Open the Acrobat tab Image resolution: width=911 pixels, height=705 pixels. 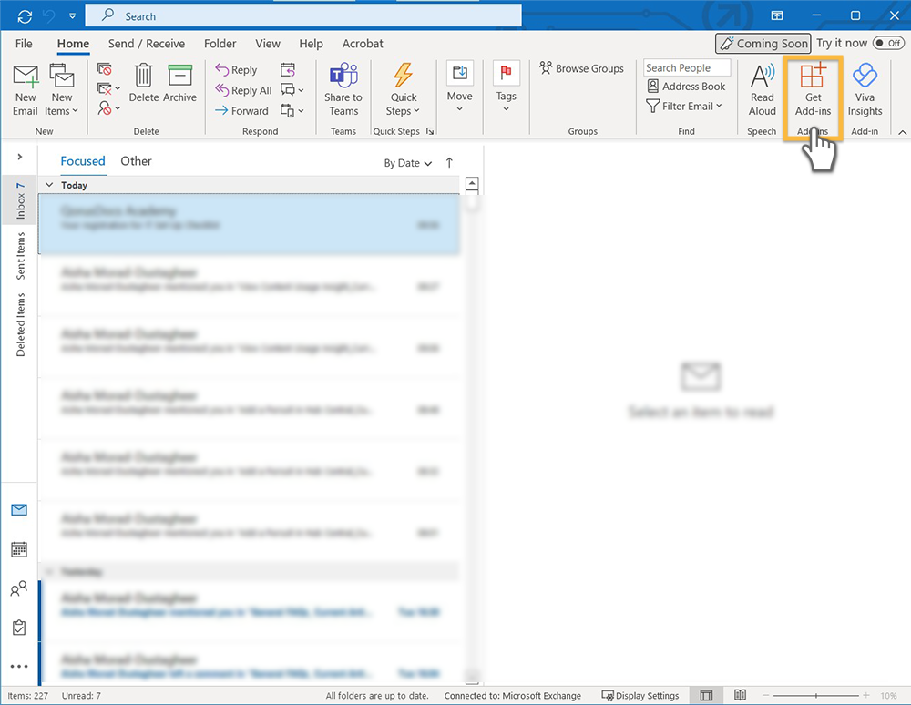[363, 44]
